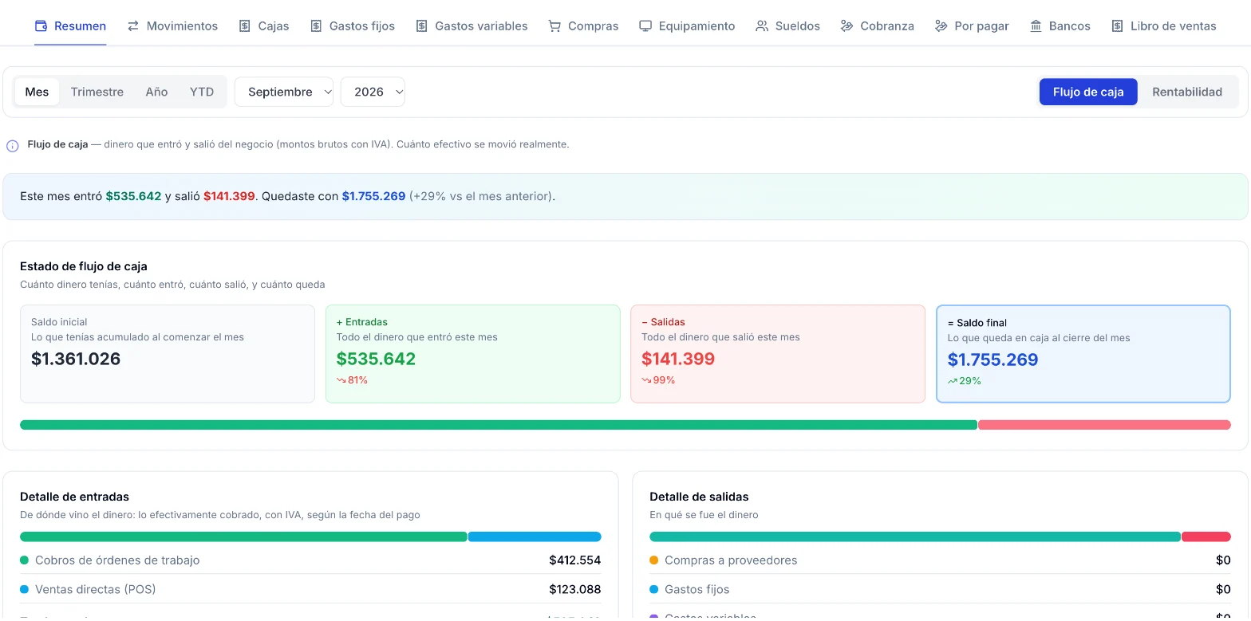Click the receipt icon beside Gastos fijos
This screenshot has height=621, width=1251.
[316, 26]
